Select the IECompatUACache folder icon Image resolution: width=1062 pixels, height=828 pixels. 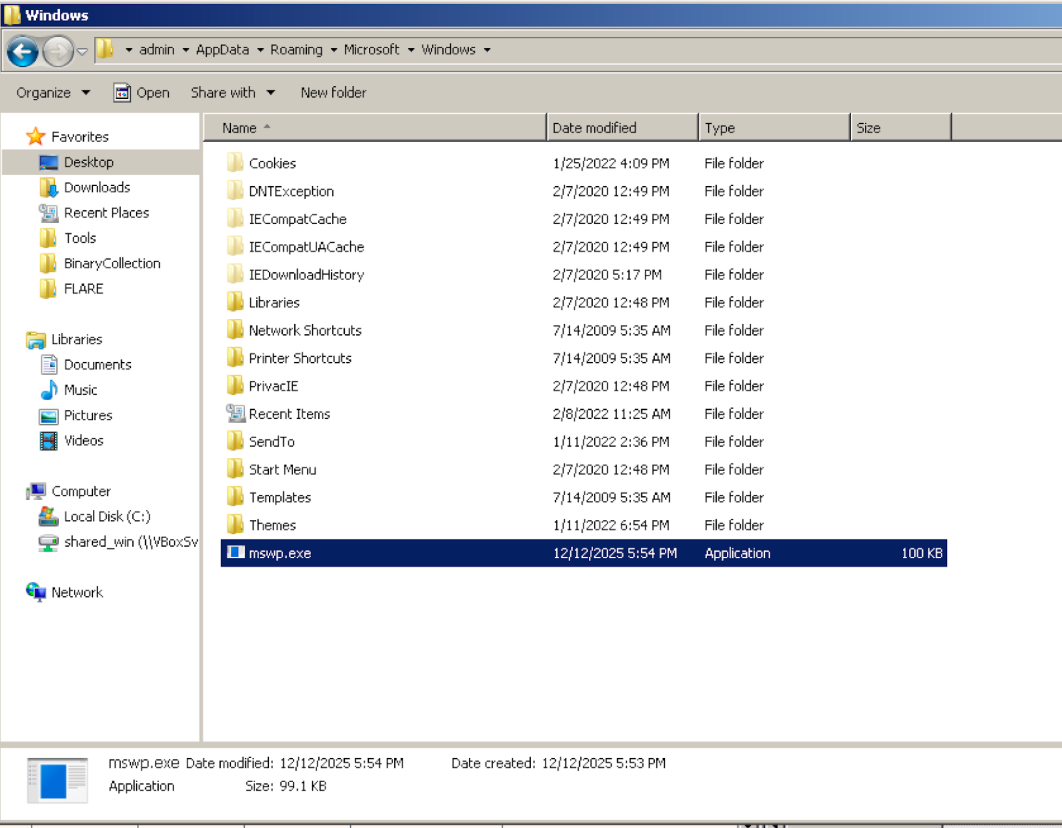point(235,246)
